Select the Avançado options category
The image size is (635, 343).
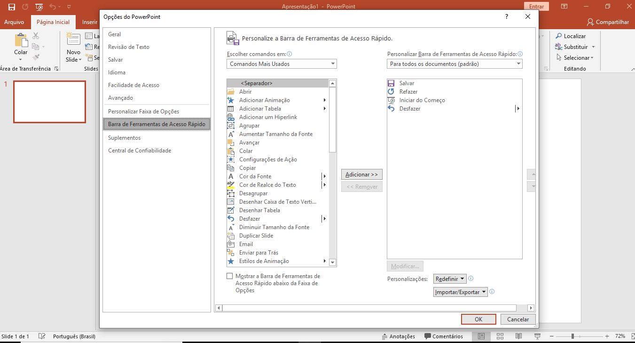point(120,98)
